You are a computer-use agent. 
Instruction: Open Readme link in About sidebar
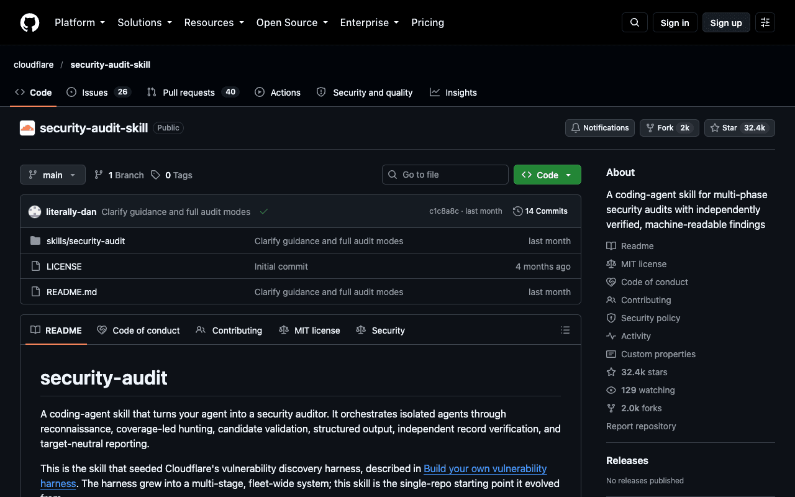630,246
